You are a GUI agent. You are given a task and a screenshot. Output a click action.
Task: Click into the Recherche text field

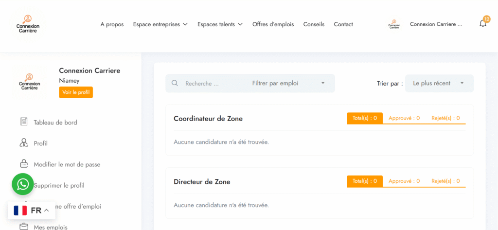coord(212,84)
